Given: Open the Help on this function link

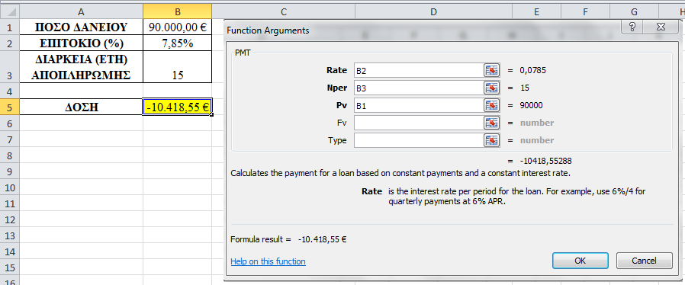Looking at the screenshot, I should tap(268, 261).
